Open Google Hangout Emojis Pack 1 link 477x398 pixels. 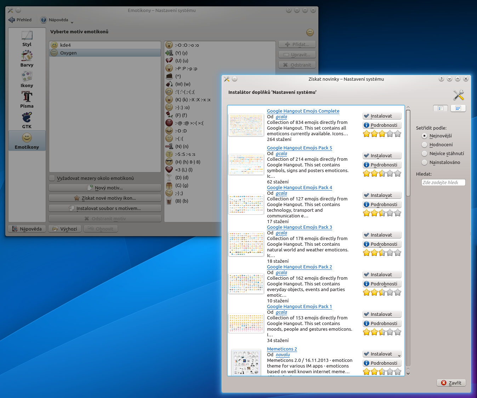click(x=300, y=306)
